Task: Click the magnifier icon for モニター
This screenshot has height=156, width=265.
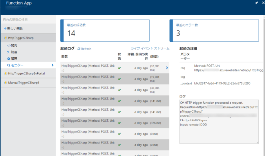Action: tap(9, 65)
